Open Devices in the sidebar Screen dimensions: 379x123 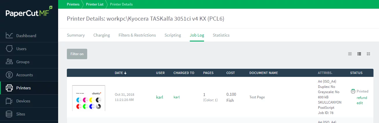[x=29, y=101]
